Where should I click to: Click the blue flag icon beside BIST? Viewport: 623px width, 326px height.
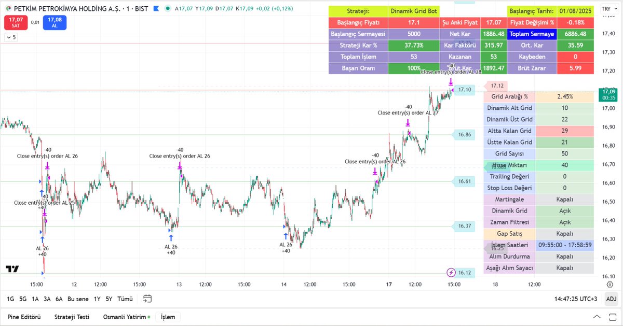click(x=156, y=9)
